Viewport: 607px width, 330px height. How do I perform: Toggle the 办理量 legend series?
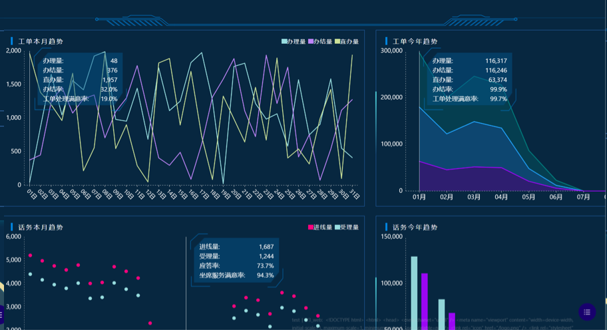click(294, 41)
